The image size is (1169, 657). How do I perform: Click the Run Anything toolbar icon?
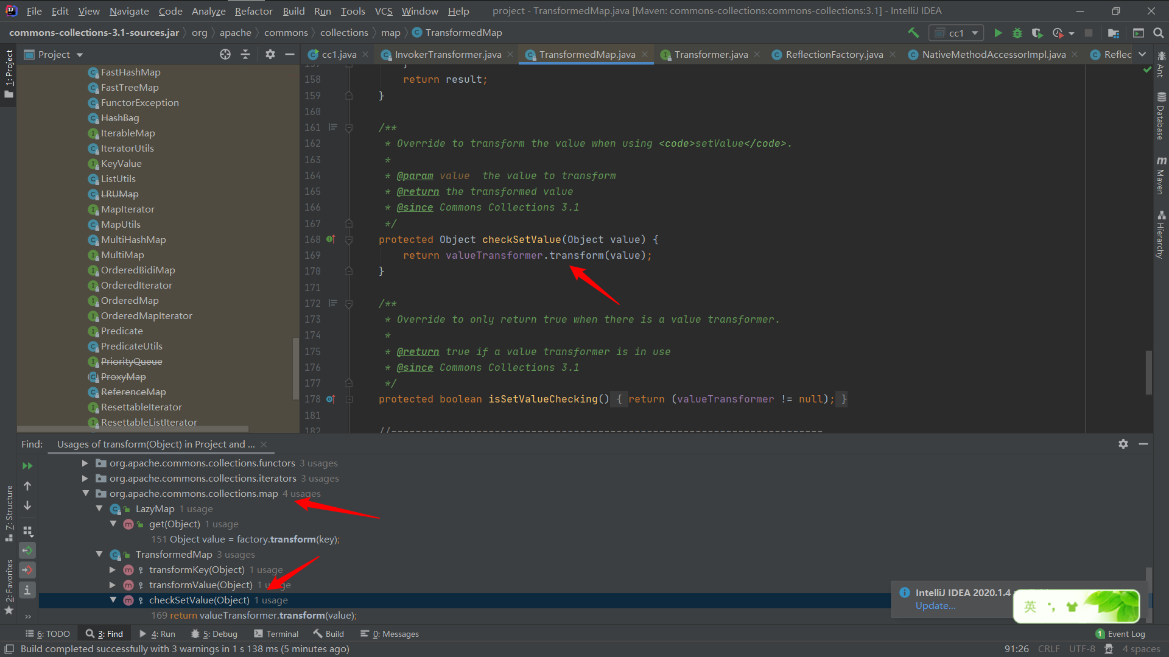pyautogui.click(x=1139, y=33)
